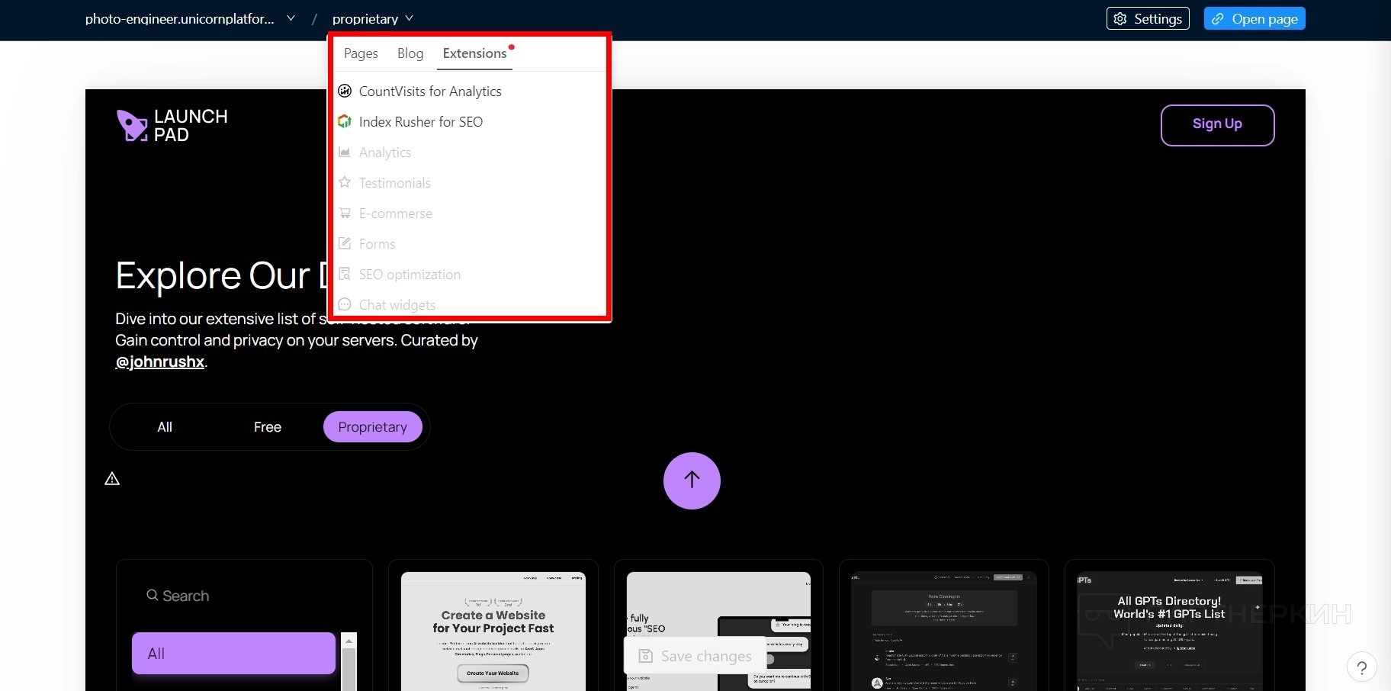Open the Create a Website thumbnail
1391x691 pixels.
click(493, 632)
